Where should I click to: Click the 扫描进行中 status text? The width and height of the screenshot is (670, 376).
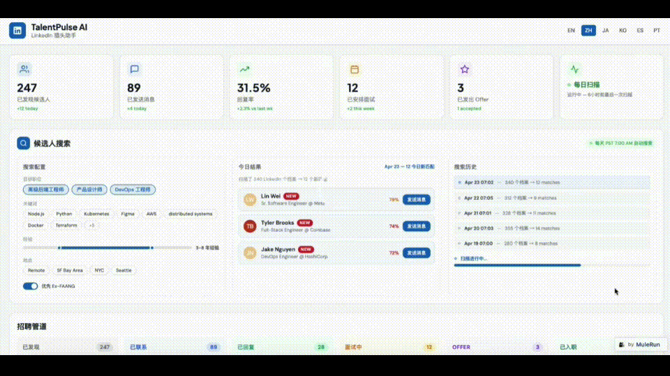click(473, 258)
